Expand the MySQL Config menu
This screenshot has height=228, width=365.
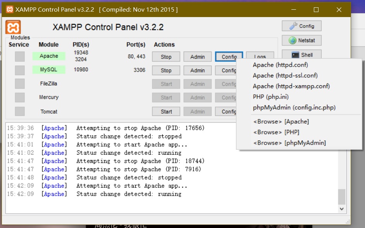[x=226, y=70]
